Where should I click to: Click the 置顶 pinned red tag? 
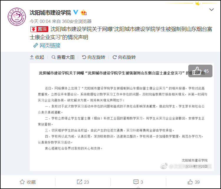tap(39, 29)
